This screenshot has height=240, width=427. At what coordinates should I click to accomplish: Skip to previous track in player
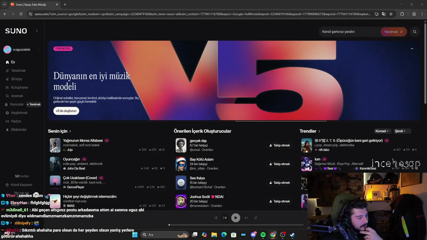pos(225,218)
